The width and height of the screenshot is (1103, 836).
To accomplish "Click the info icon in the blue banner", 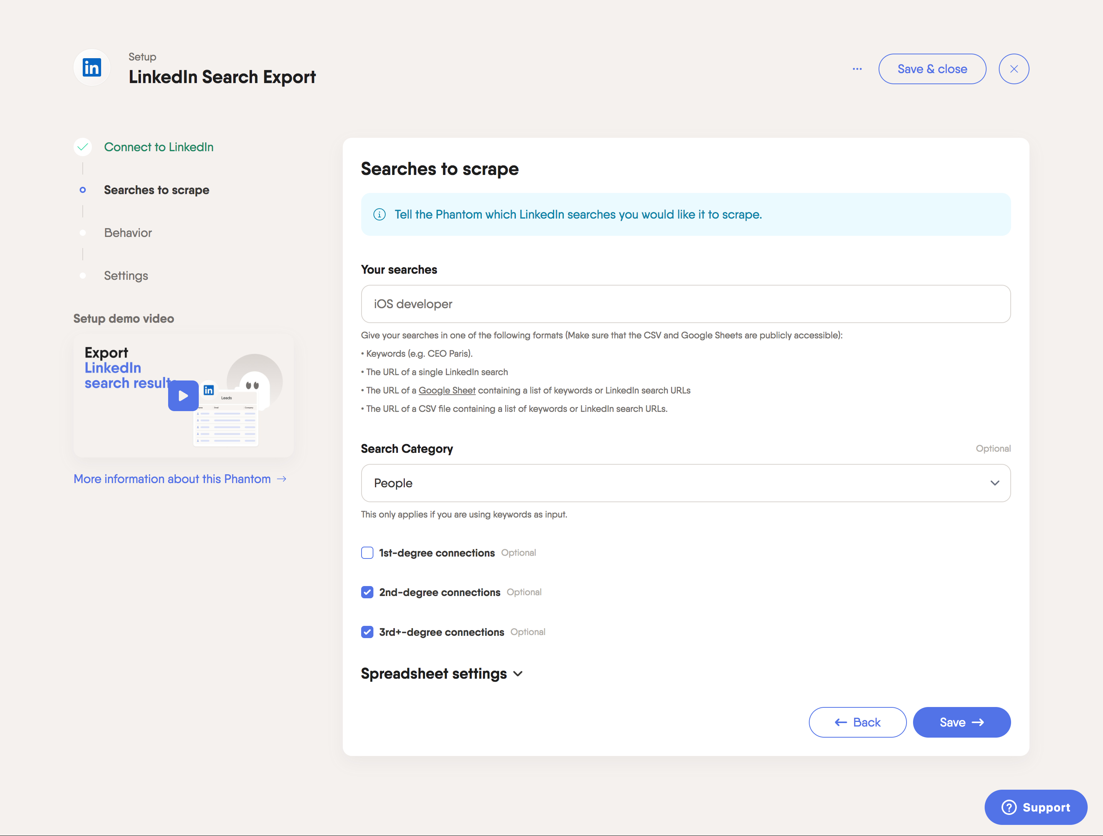I will (380, 214).
